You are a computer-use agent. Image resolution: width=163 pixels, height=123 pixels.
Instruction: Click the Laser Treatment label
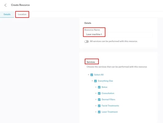tap(110, 112)
